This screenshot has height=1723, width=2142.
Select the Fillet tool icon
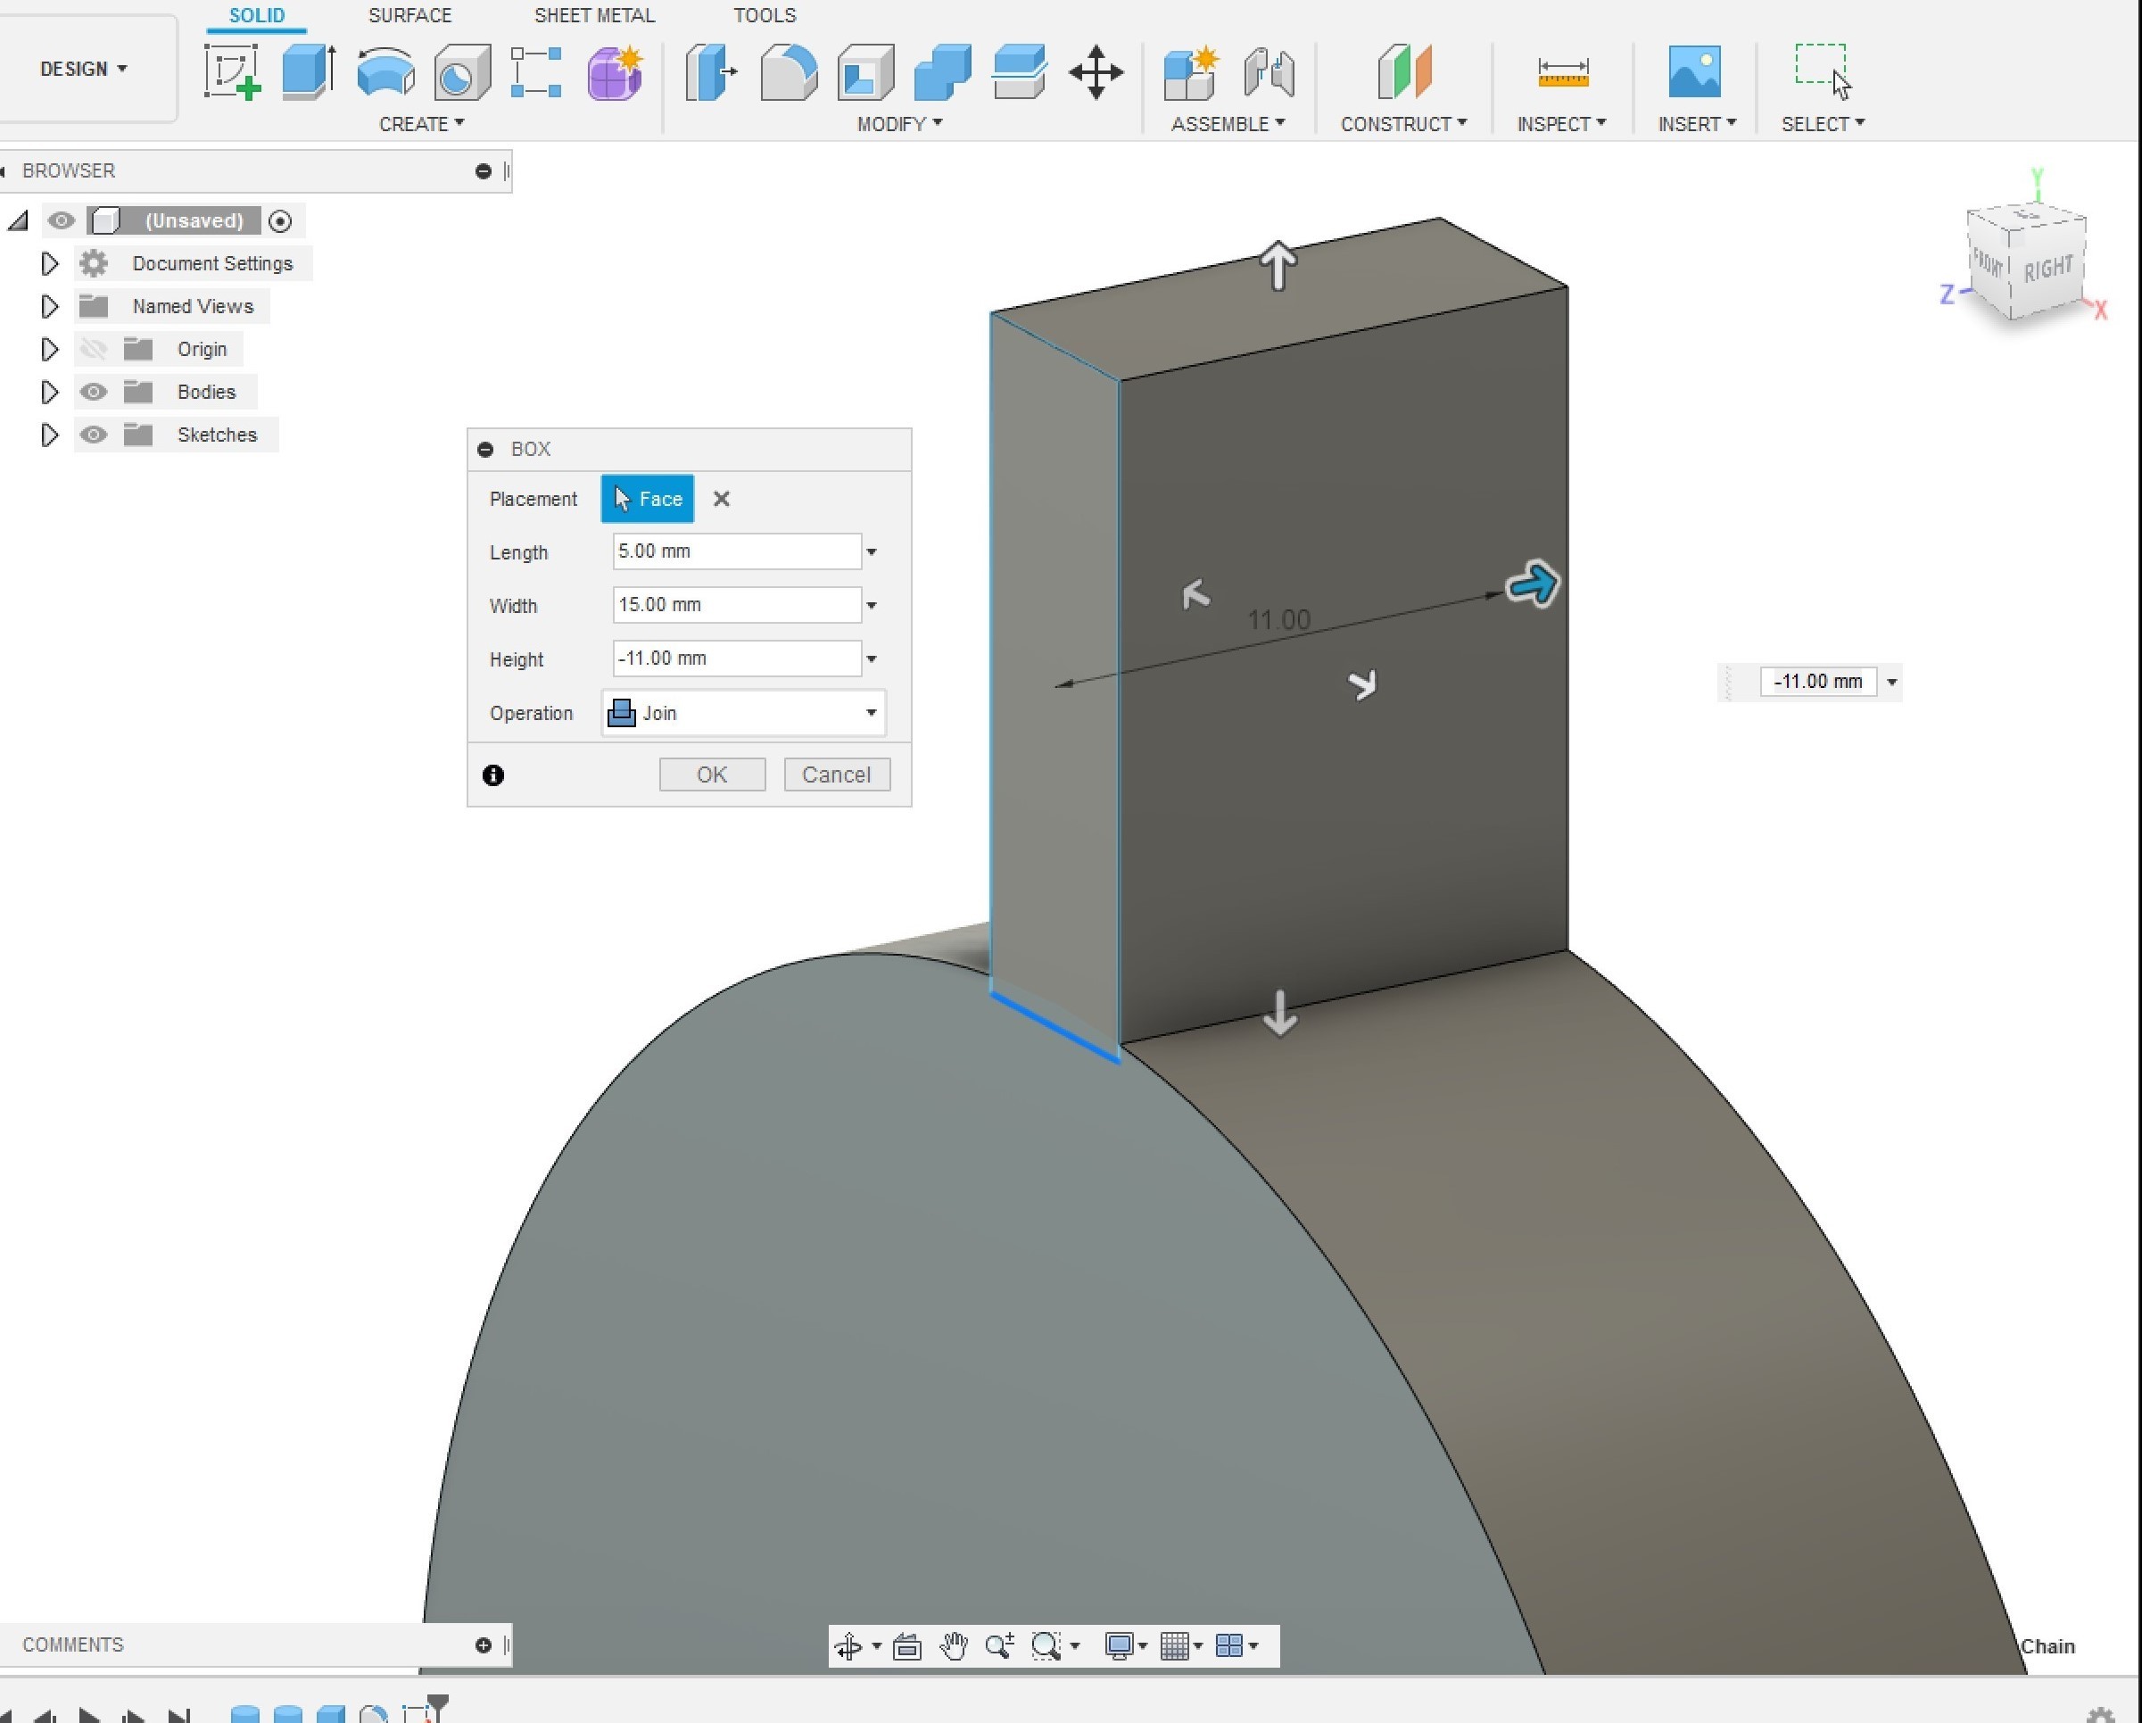tap(789, 71)
